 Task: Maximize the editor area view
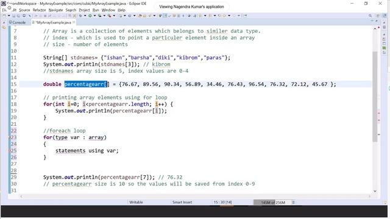click(377, 21)
